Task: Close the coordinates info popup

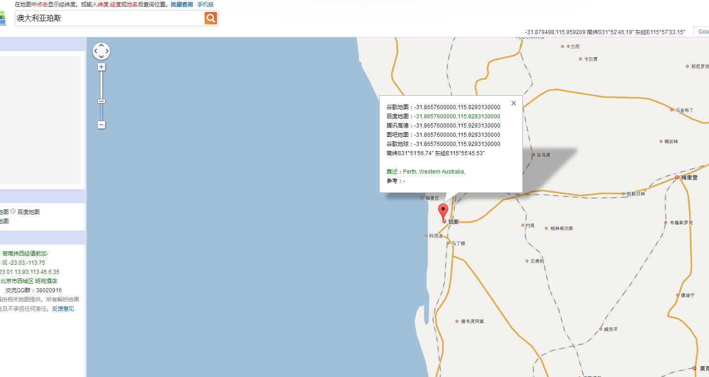Action: (513, 103)
